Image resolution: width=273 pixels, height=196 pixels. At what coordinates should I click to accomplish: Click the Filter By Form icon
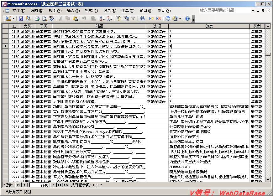tap(126, 18)
